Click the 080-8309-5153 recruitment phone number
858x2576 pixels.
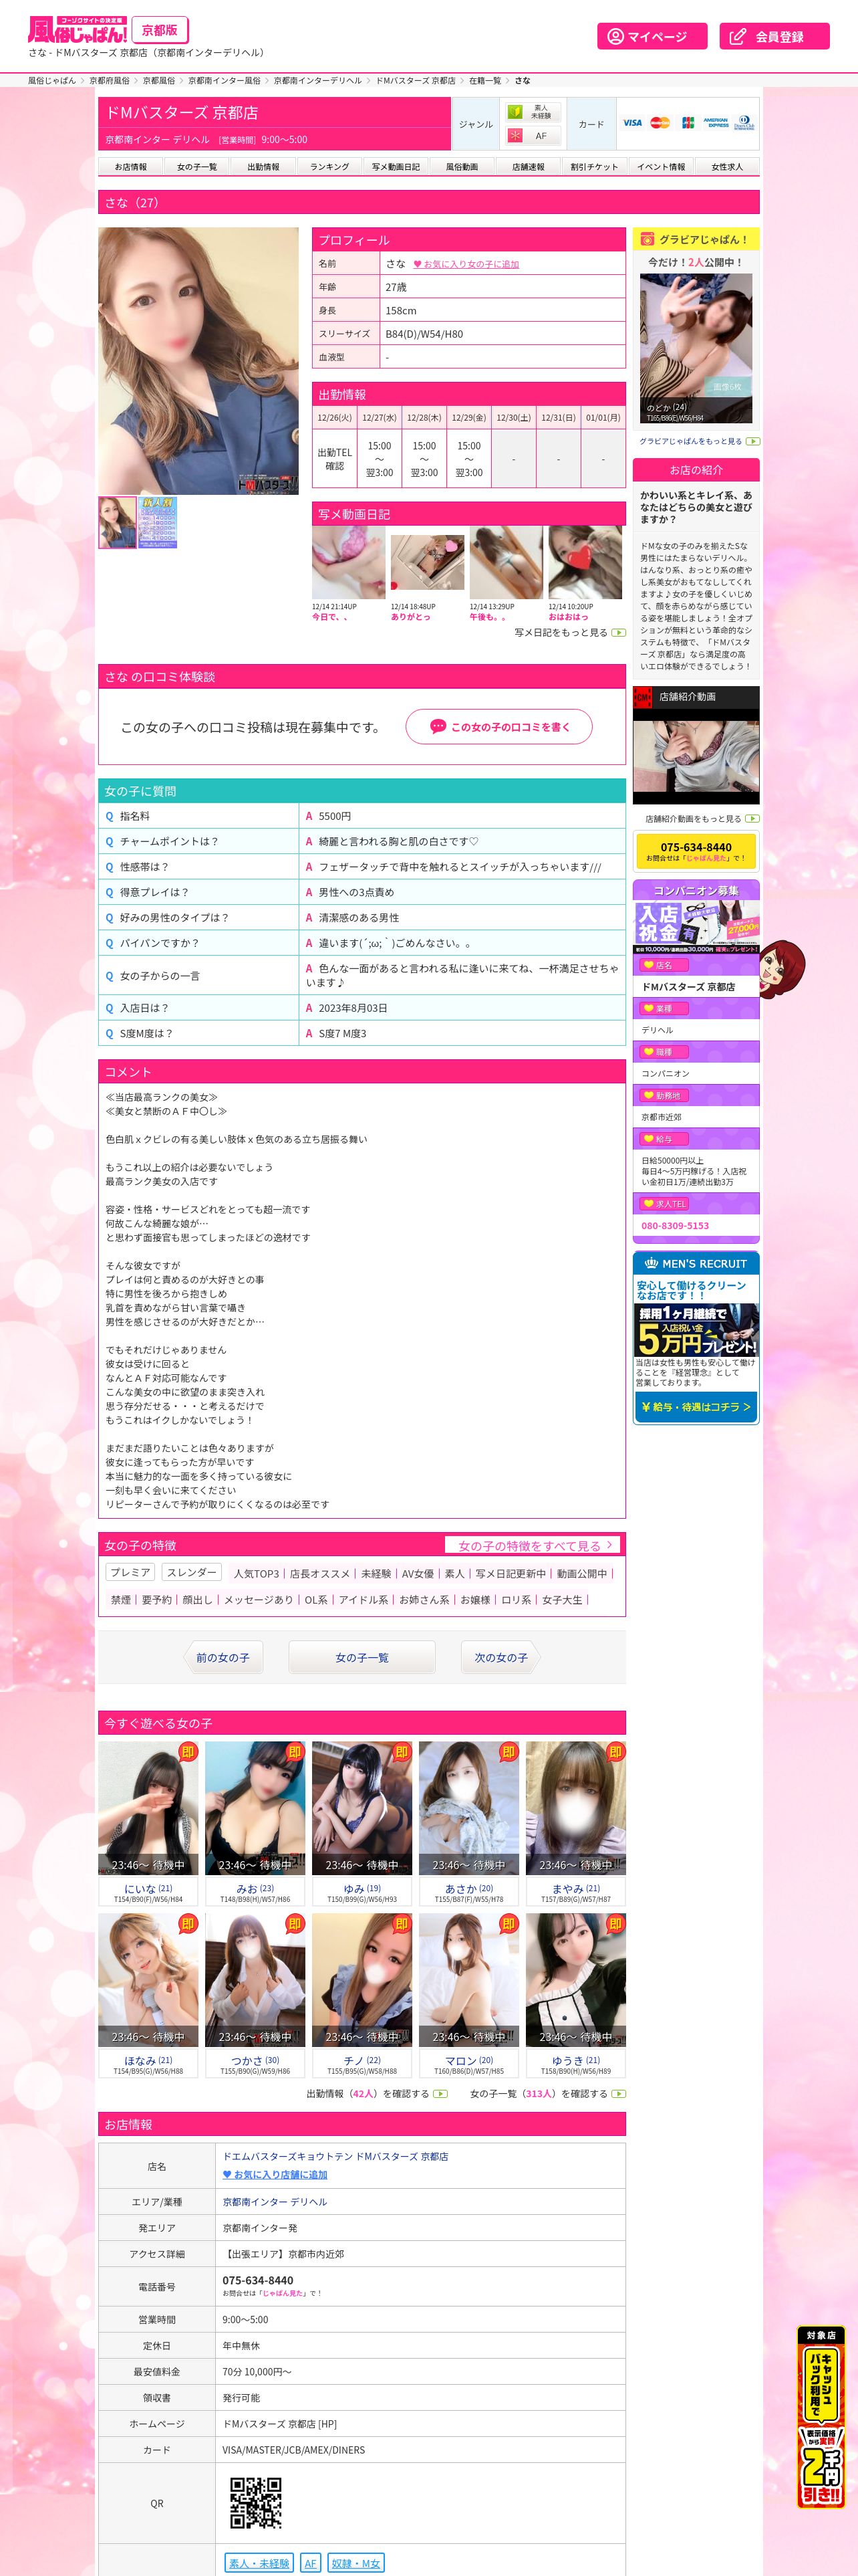tap(675, 1226)
